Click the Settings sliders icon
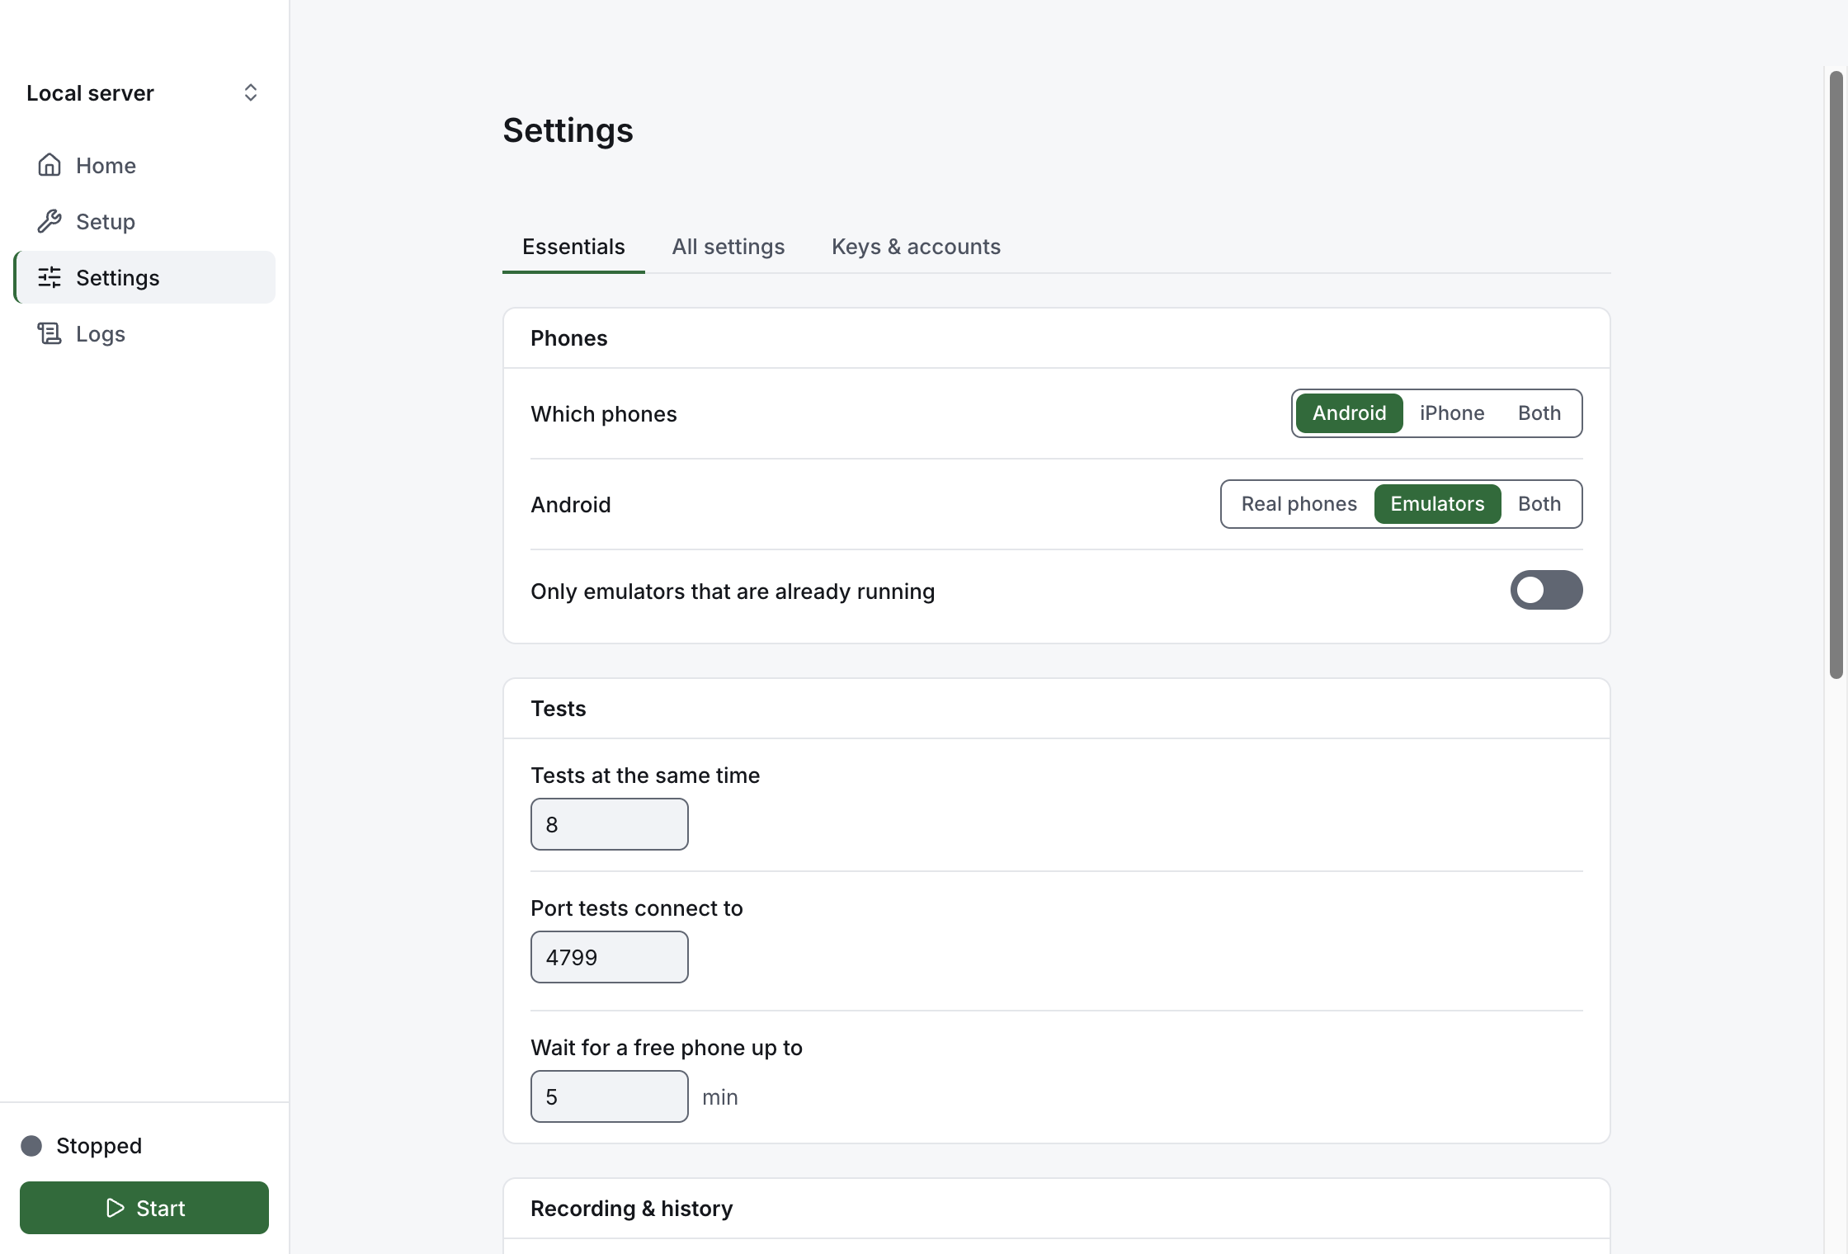Viewport: 1848px width, 1254px height. [49, 277]
